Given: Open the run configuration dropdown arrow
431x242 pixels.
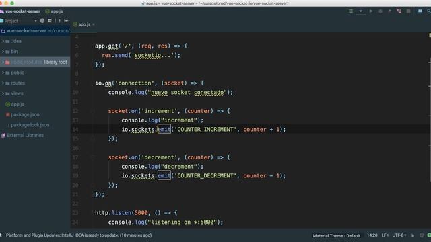Looking at the screenshot, I should (360, 11).
